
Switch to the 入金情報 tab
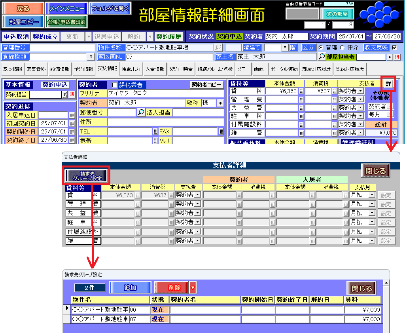[x=155, y=69]
